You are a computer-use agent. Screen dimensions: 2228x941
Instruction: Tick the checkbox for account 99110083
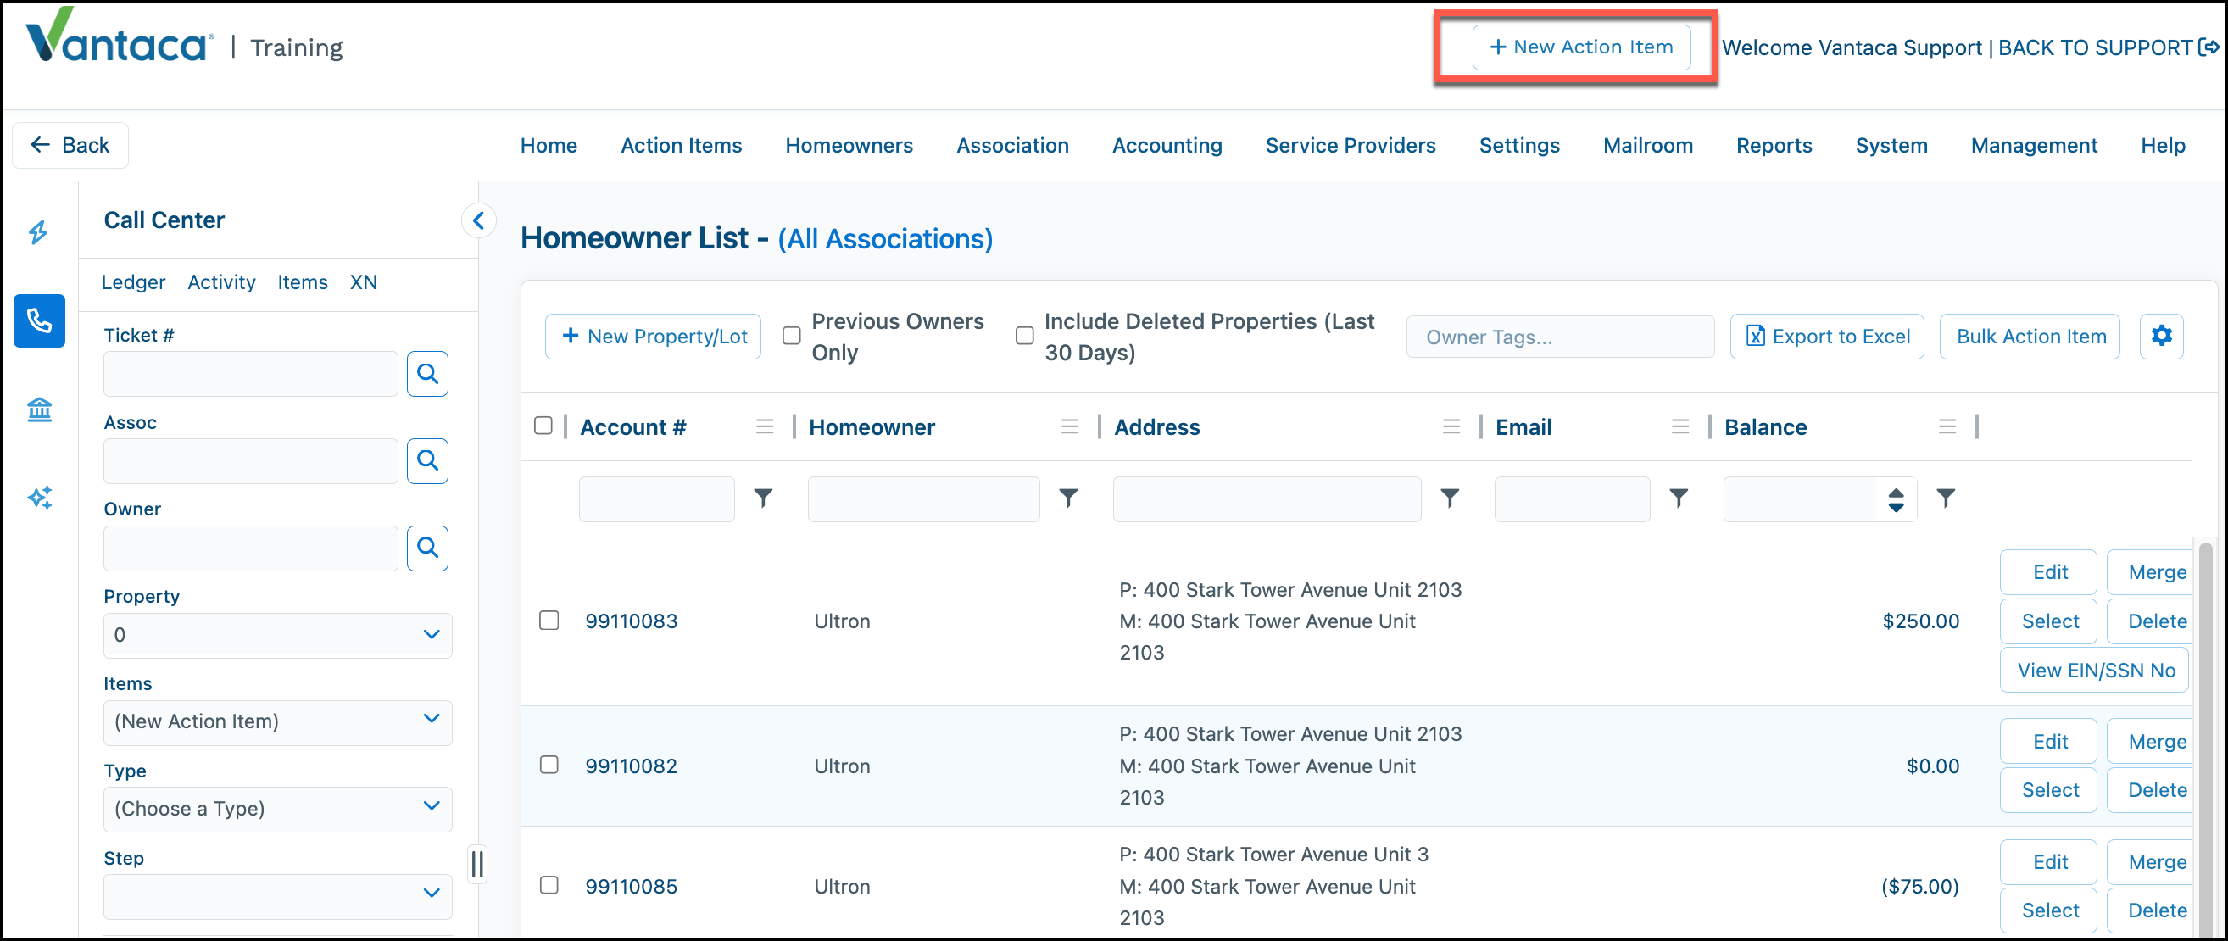tap(549, 621)
